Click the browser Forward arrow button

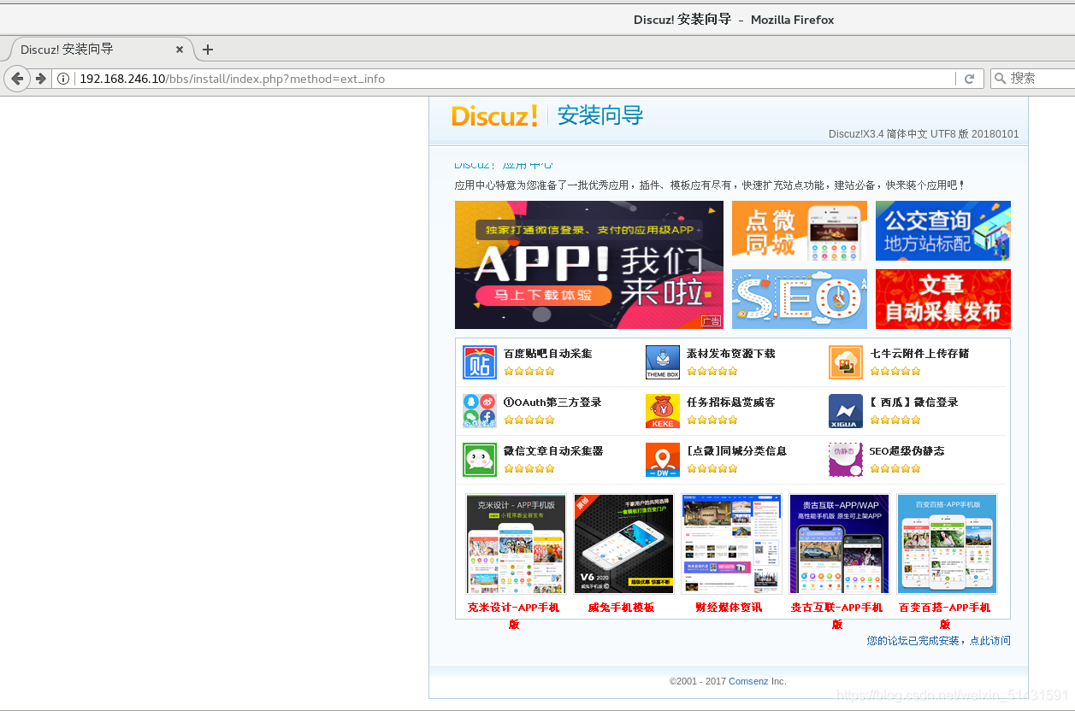pyautogui.click(x=40, y=79)
